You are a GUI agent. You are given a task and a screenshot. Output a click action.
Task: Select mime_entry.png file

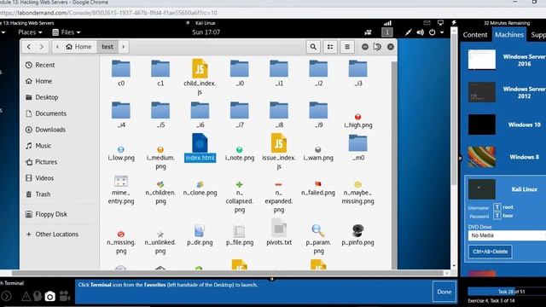[121, 190]
